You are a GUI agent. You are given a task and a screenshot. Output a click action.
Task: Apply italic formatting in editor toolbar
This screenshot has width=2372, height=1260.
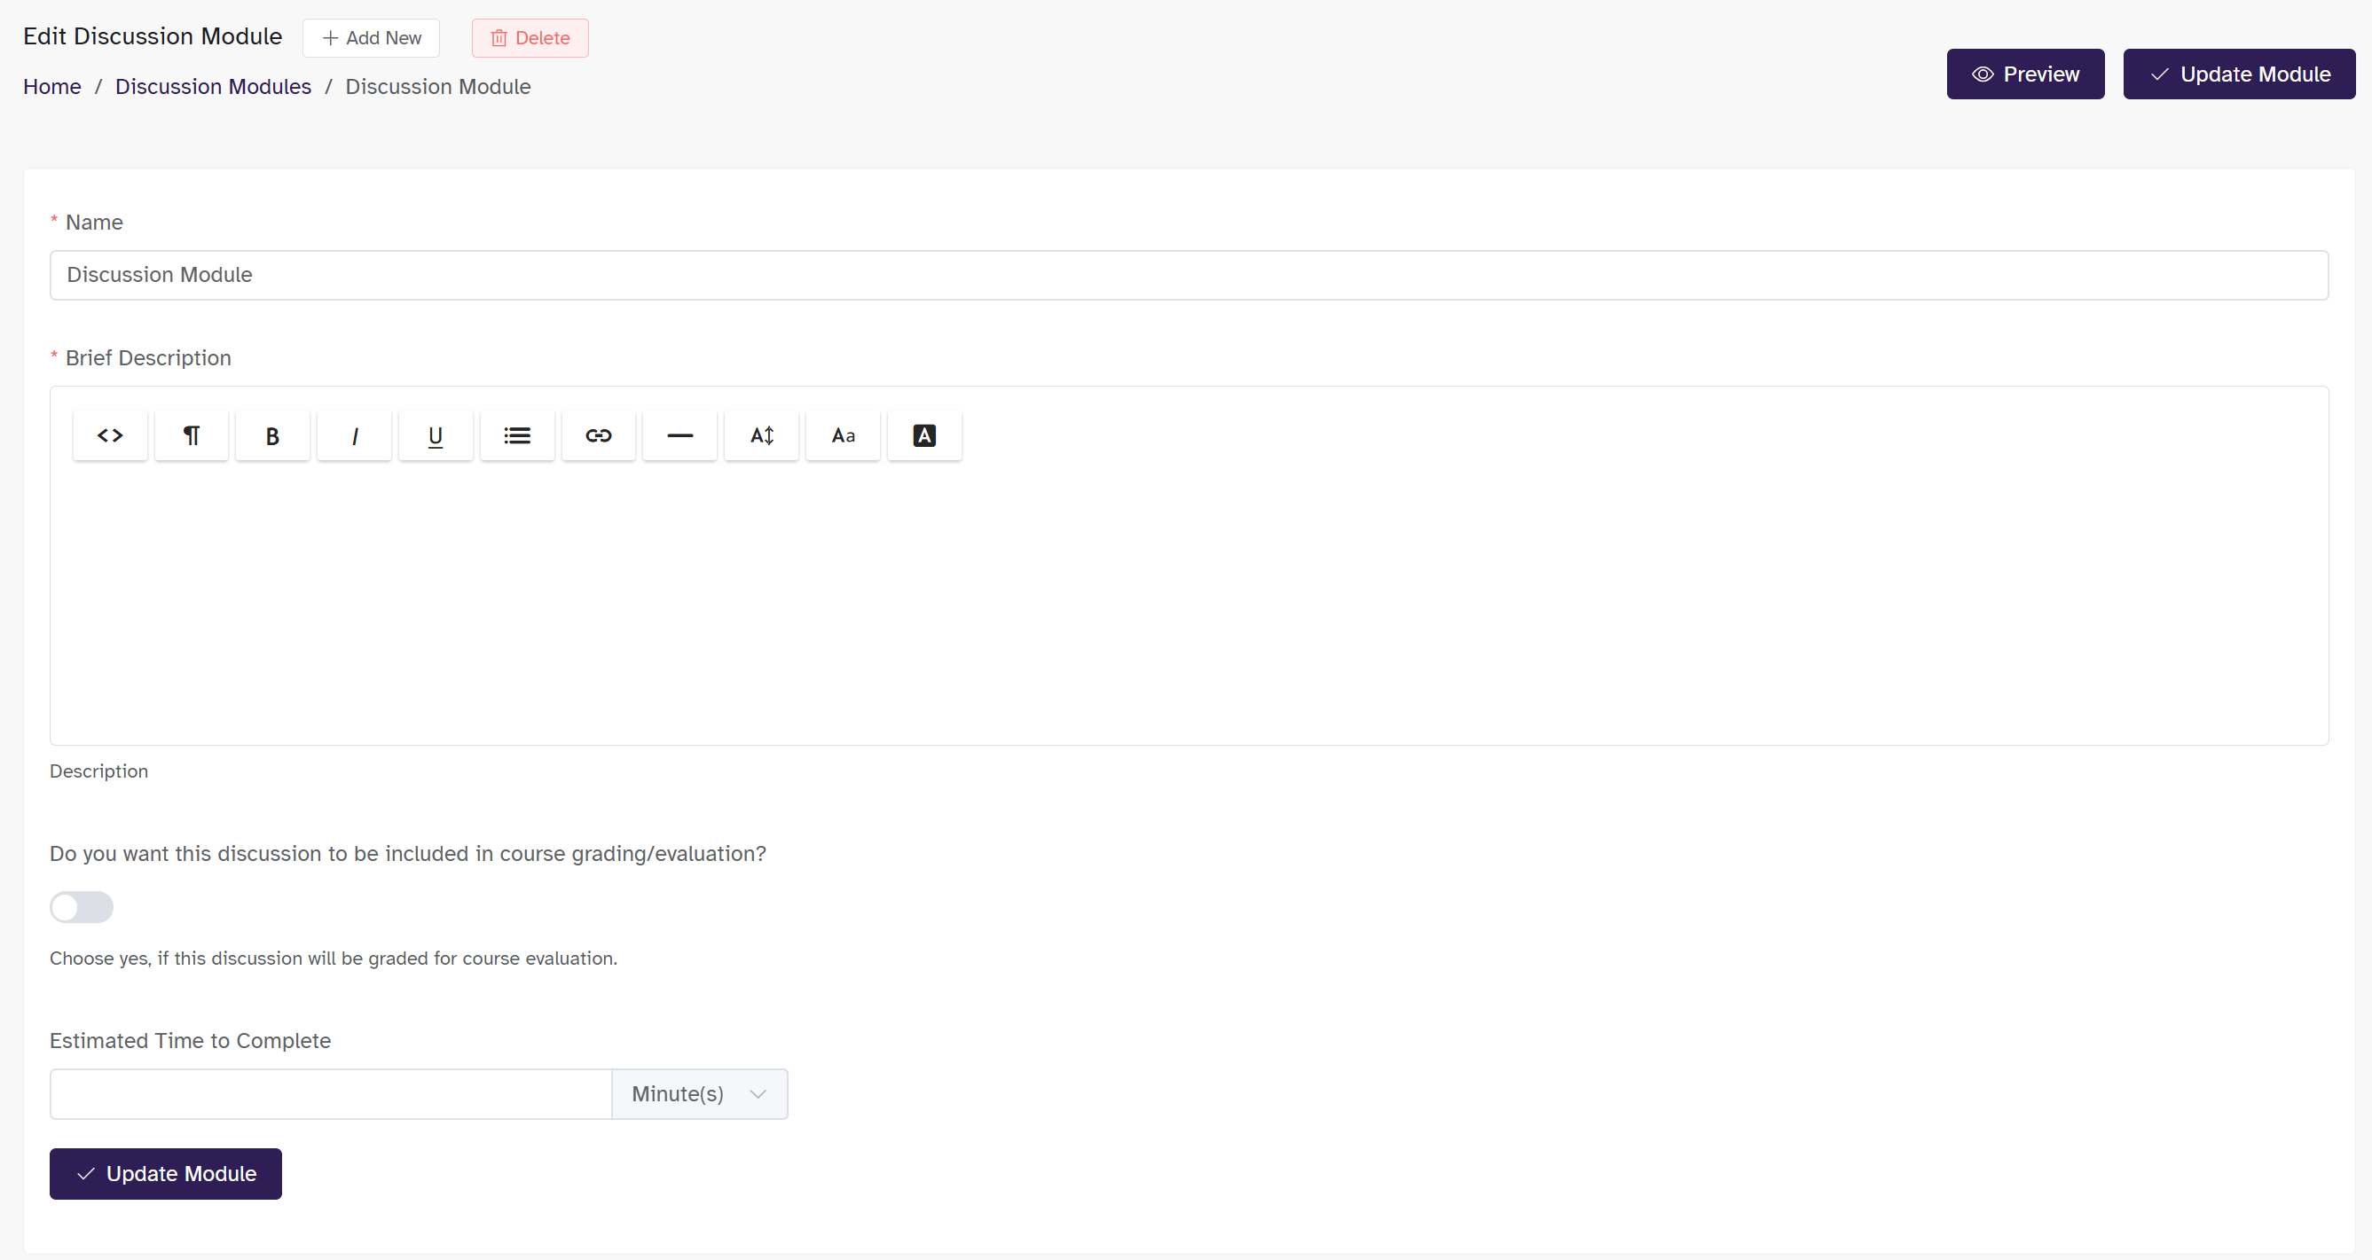coord(355,435)
